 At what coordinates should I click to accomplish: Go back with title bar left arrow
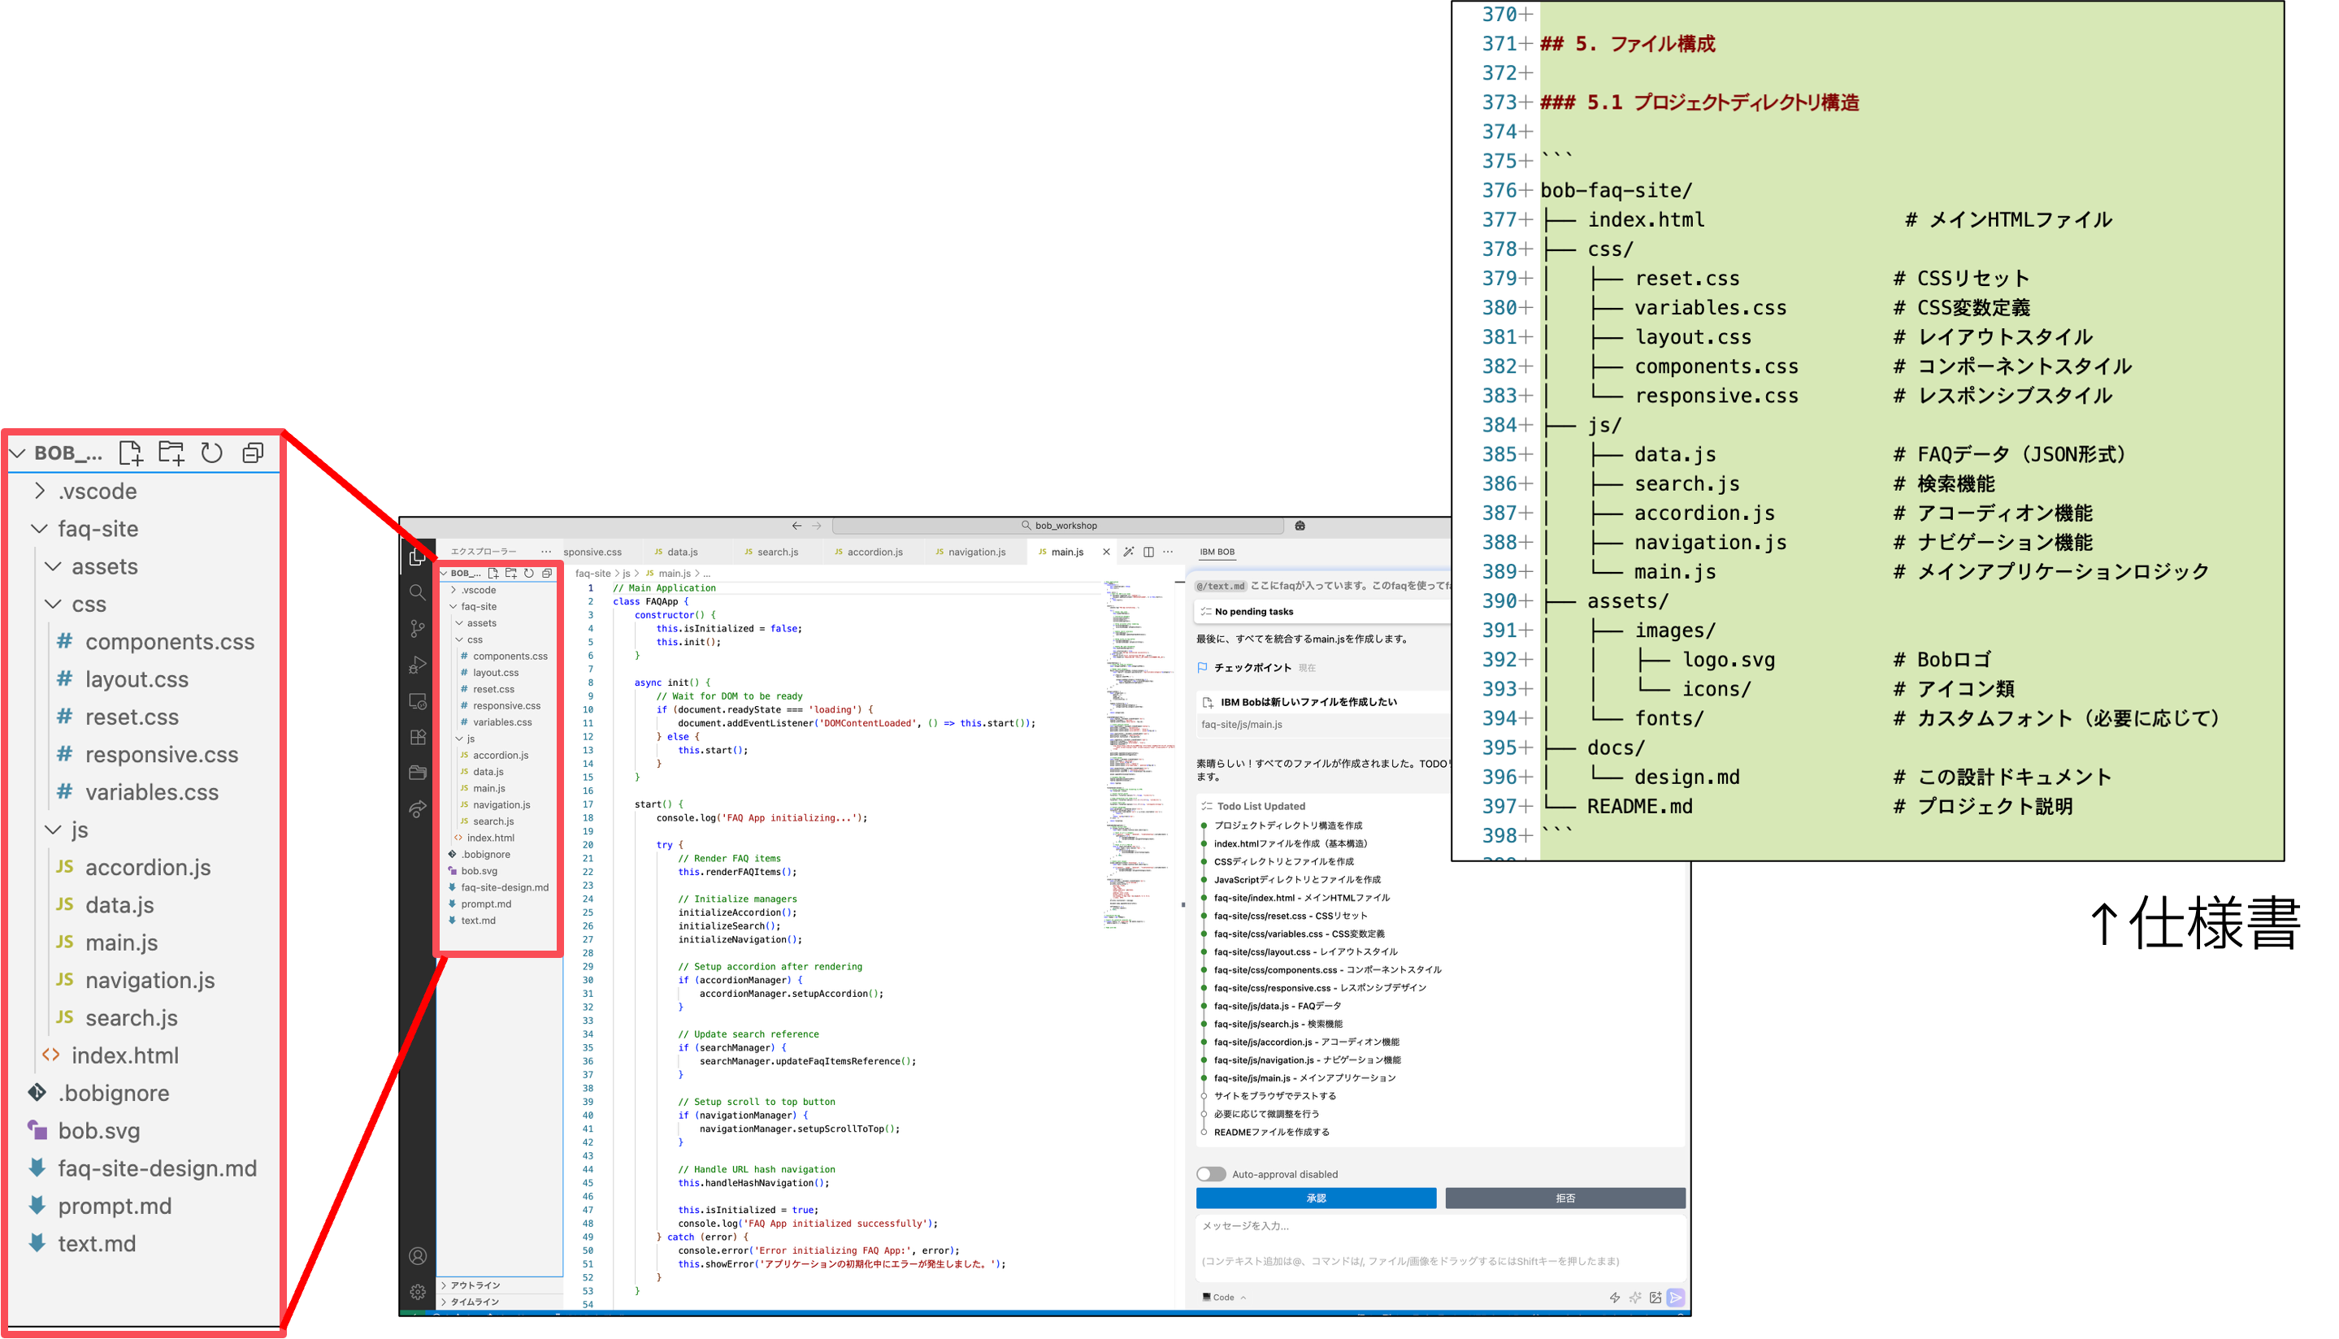(x=796, y=526)
